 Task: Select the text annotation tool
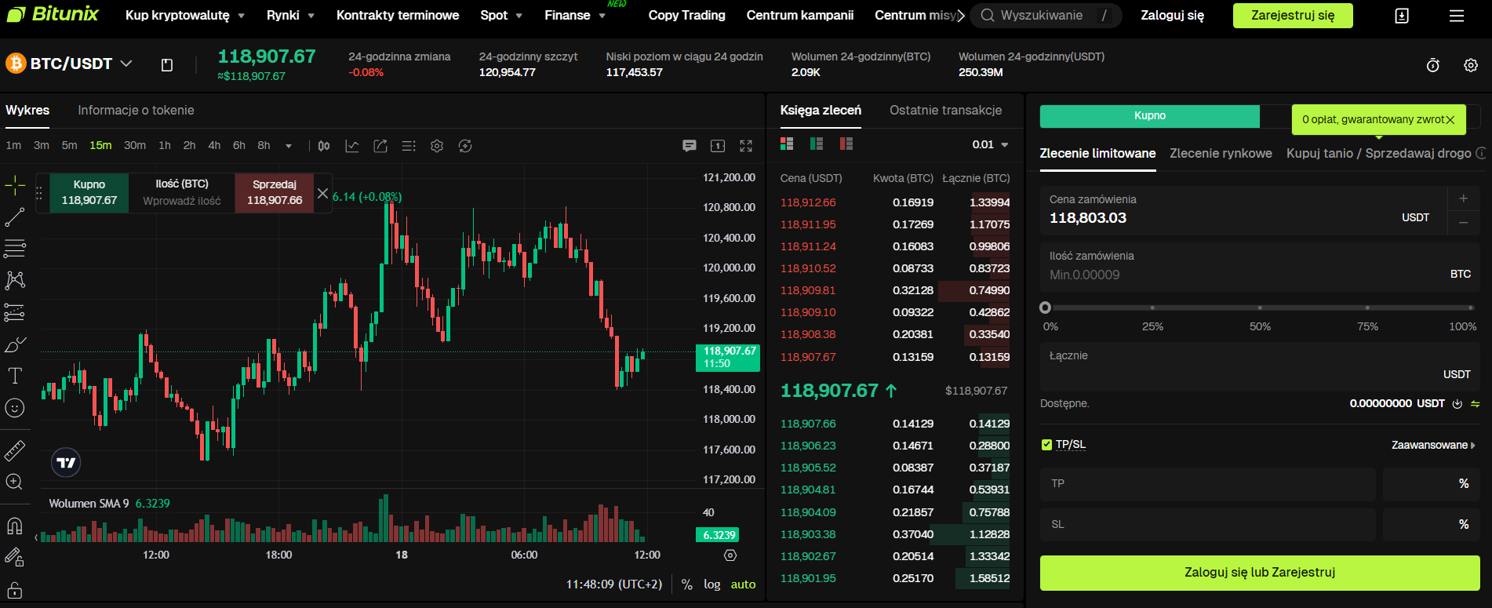[x=15, y=376]
